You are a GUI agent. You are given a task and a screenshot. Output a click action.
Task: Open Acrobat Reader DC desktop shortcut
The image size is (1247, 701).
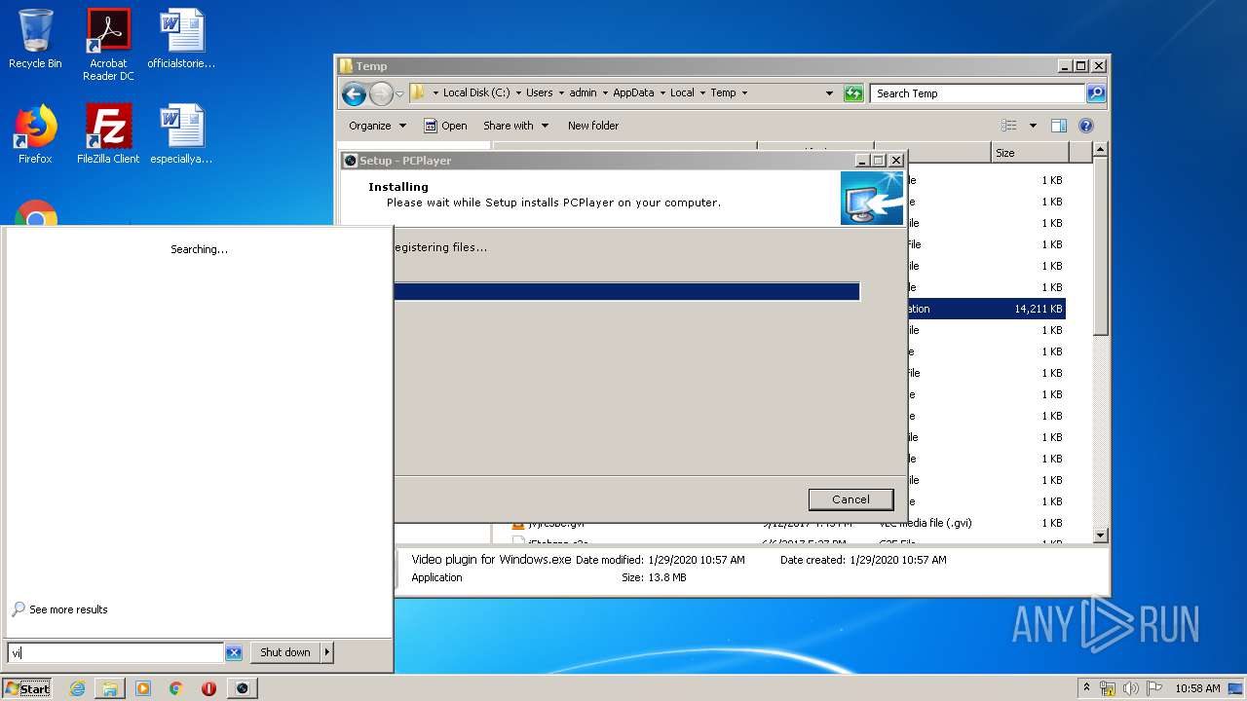[108, 45]
